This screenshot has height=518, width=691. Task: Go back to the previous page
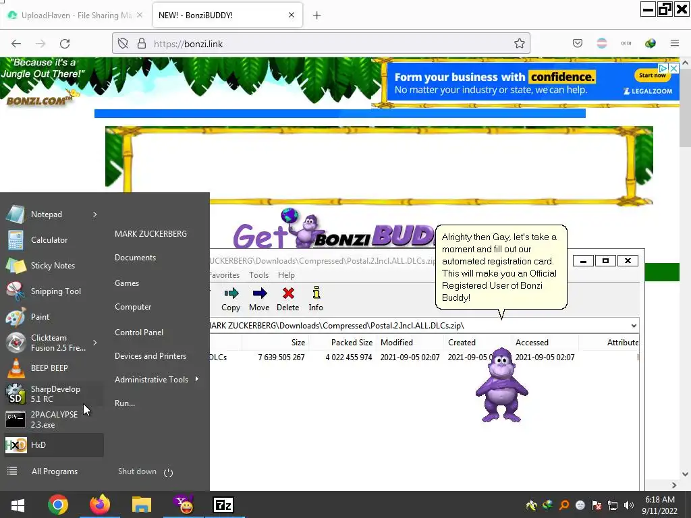click(x=16, y=44)
